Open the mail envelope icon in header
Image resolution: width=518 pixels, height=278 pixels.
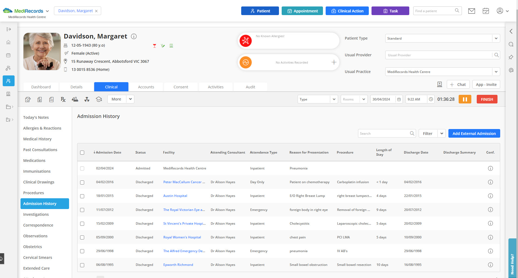[x=472, y=11]
